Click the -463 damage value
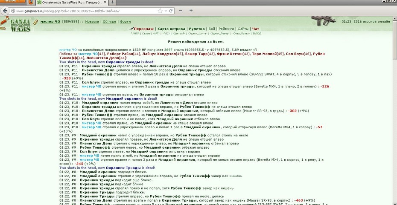 [298, 200]
